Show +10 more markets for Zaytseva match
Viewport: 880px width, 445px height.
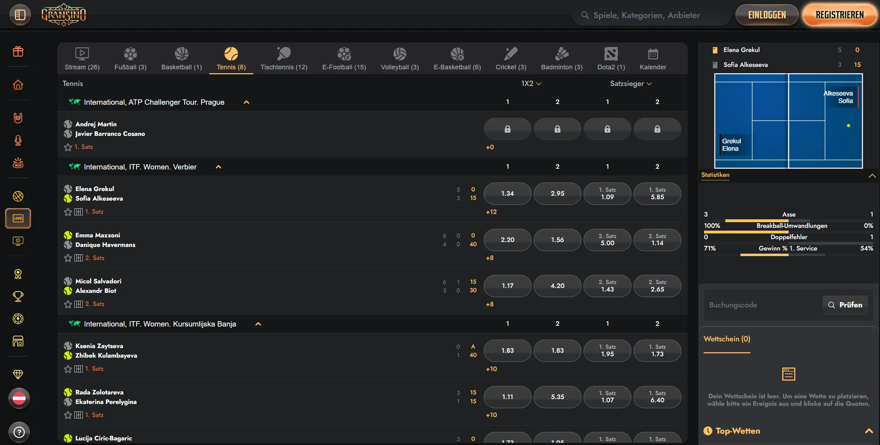491,369
